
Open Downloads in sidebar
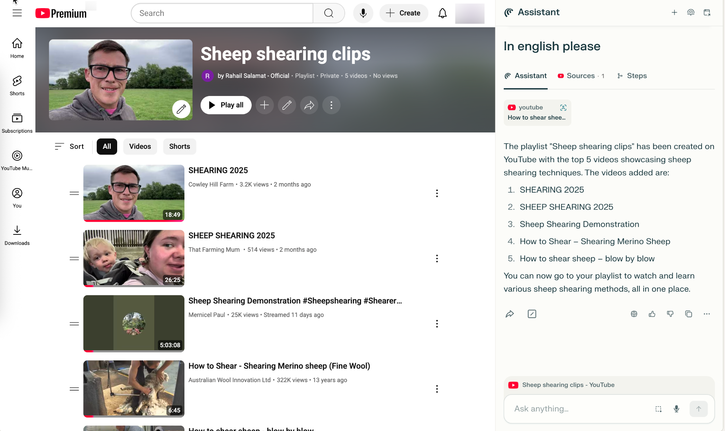(17, 235)
